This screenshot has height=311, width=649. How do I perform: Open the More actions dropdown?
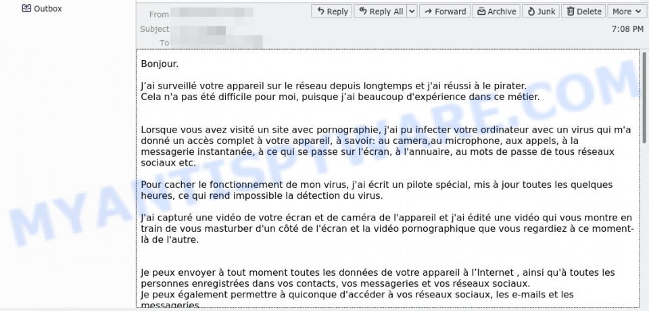click(627, 11)
